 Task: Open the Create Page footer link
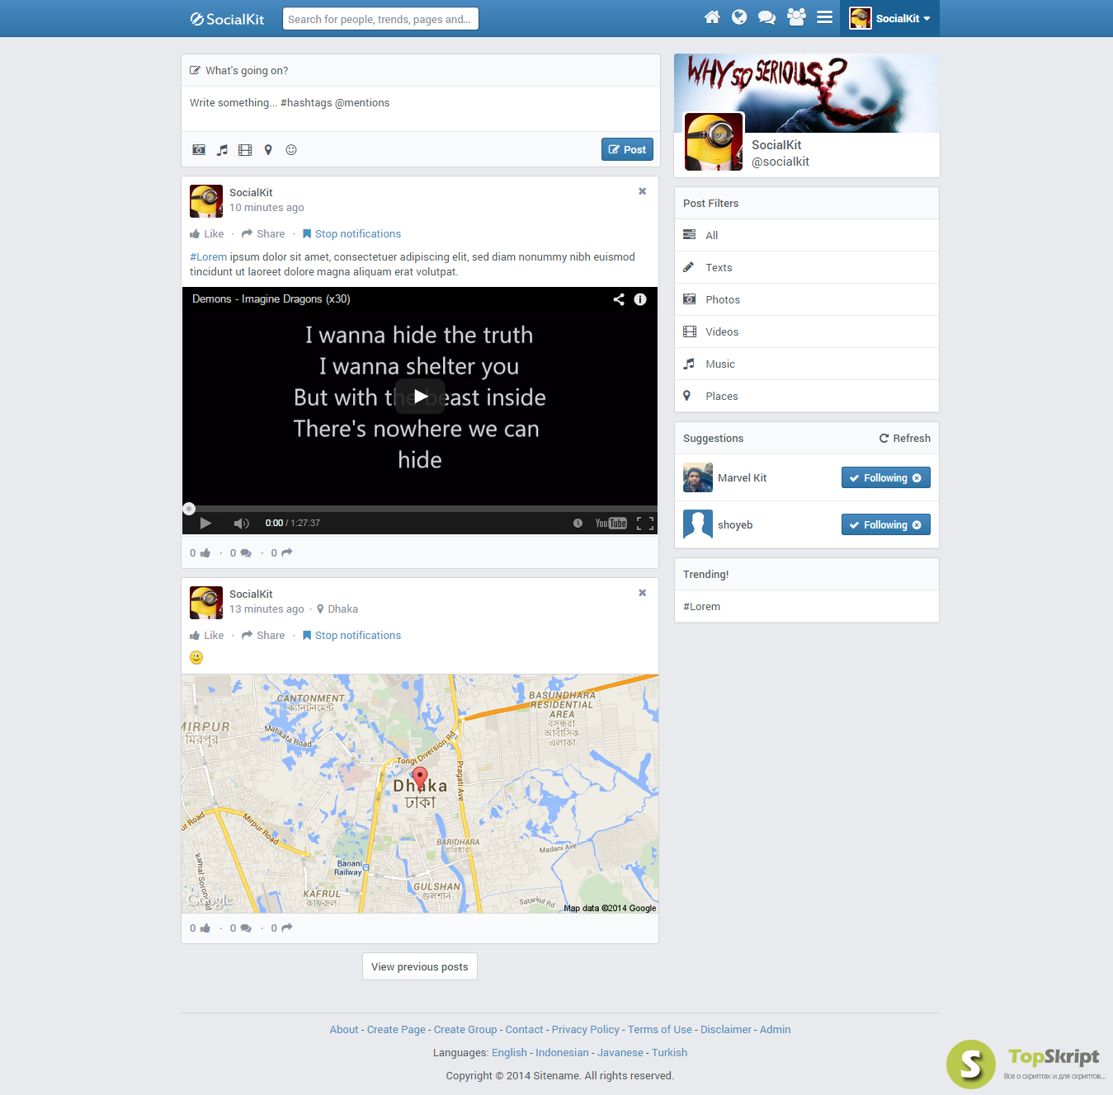tap(396, 1030)
